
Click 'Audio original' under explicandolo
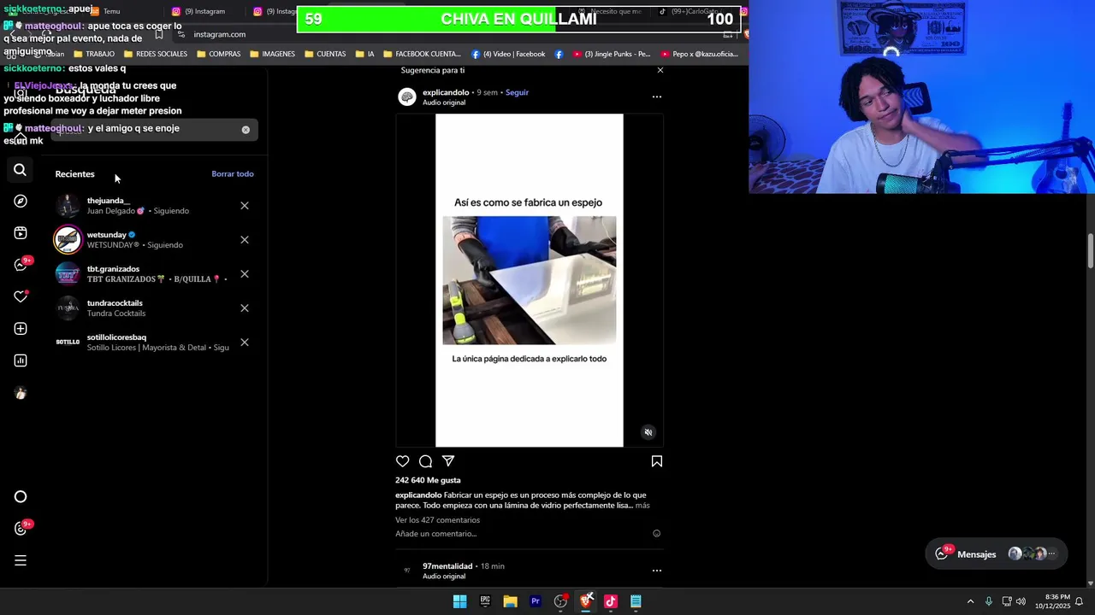(444, 102)
